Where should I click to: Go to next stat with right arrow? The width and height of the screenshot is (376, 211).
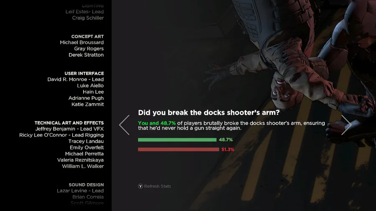pyautogui.click(x=346, y=125)
